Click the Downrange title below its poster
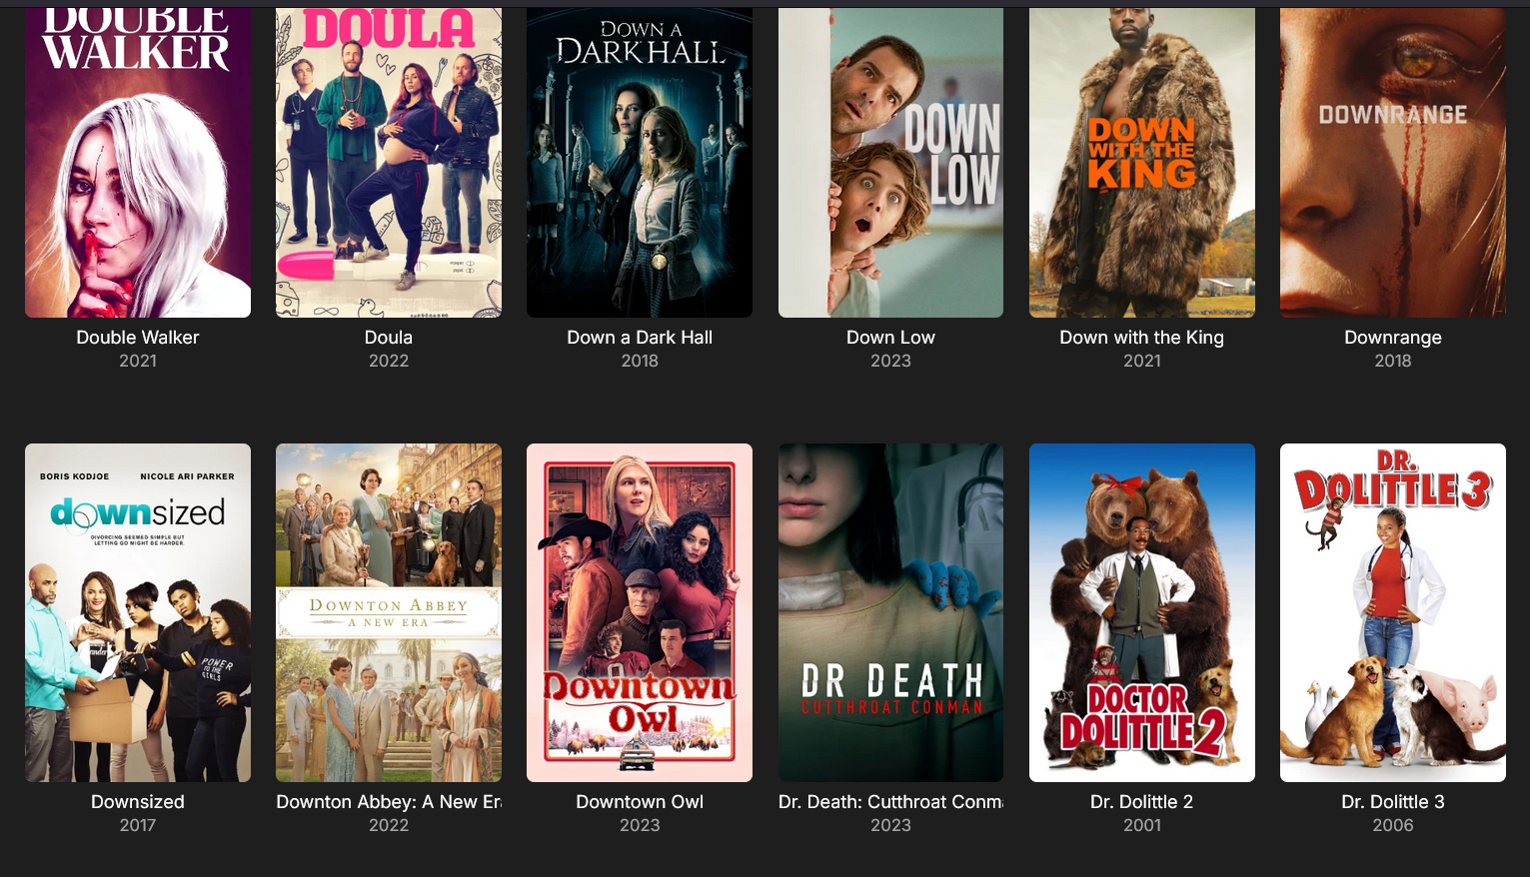Viewport: 1530px width, 877px height. coord(1393,338)
